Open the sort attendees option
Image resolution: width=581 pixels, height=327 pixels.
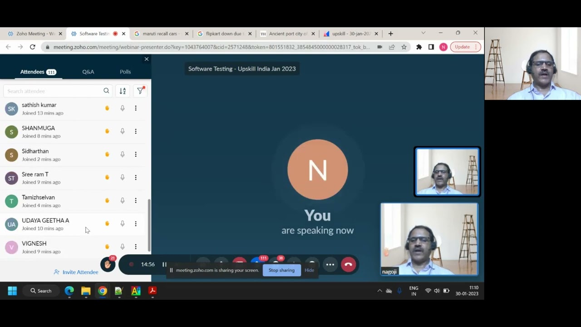[x=123, y=91]
